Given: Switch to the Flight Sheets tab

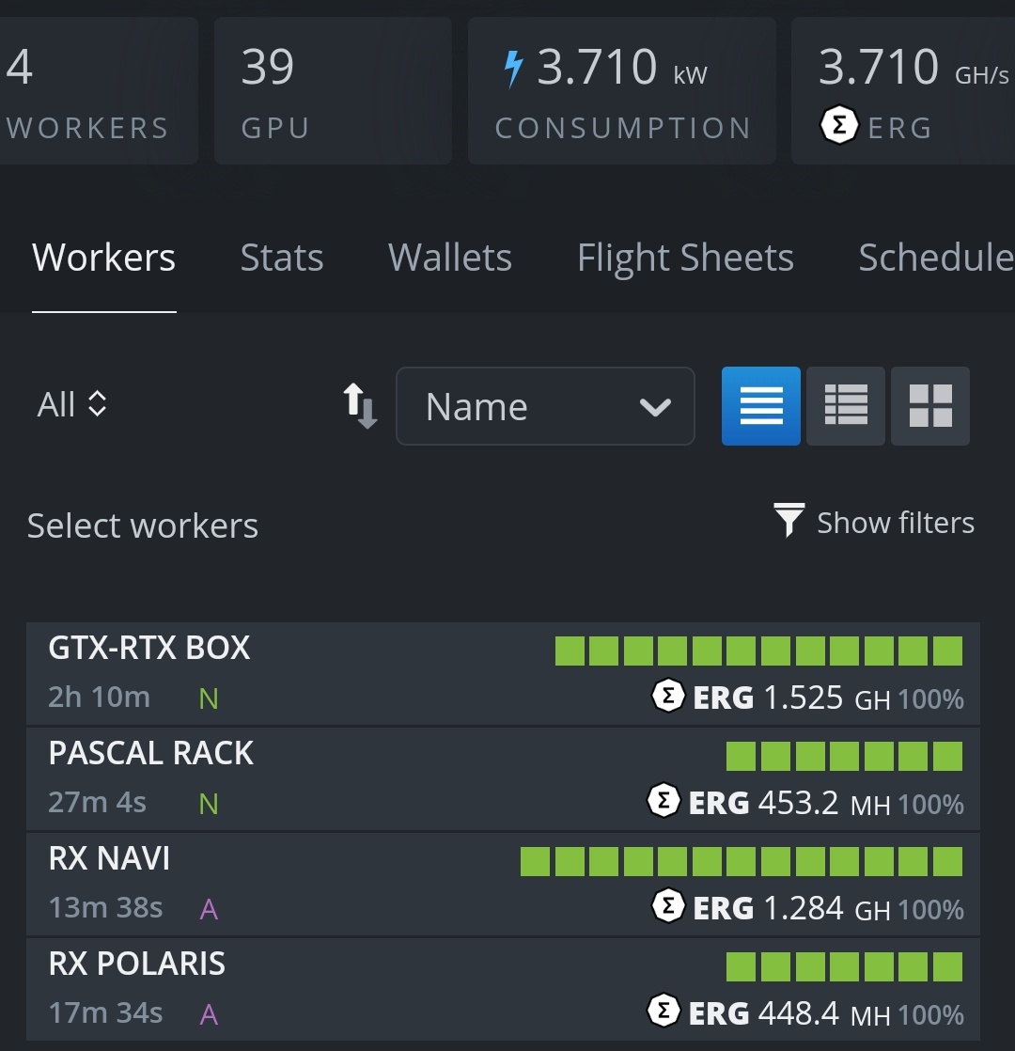Looking at the screenshot, I should 685,258.
